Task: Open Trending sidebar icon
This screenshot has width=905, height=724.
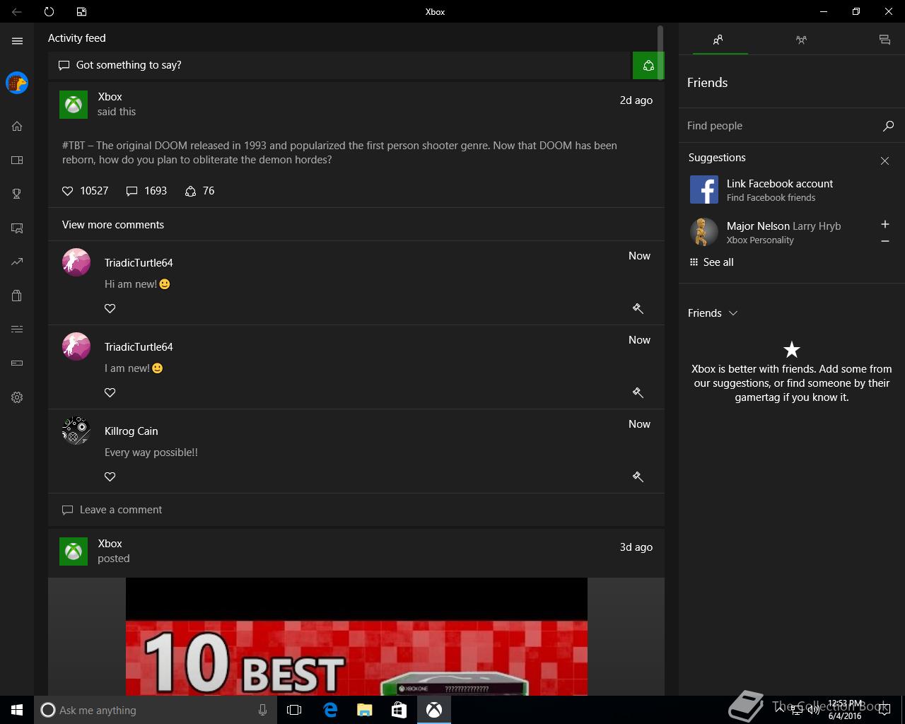Action: (17, 262)
